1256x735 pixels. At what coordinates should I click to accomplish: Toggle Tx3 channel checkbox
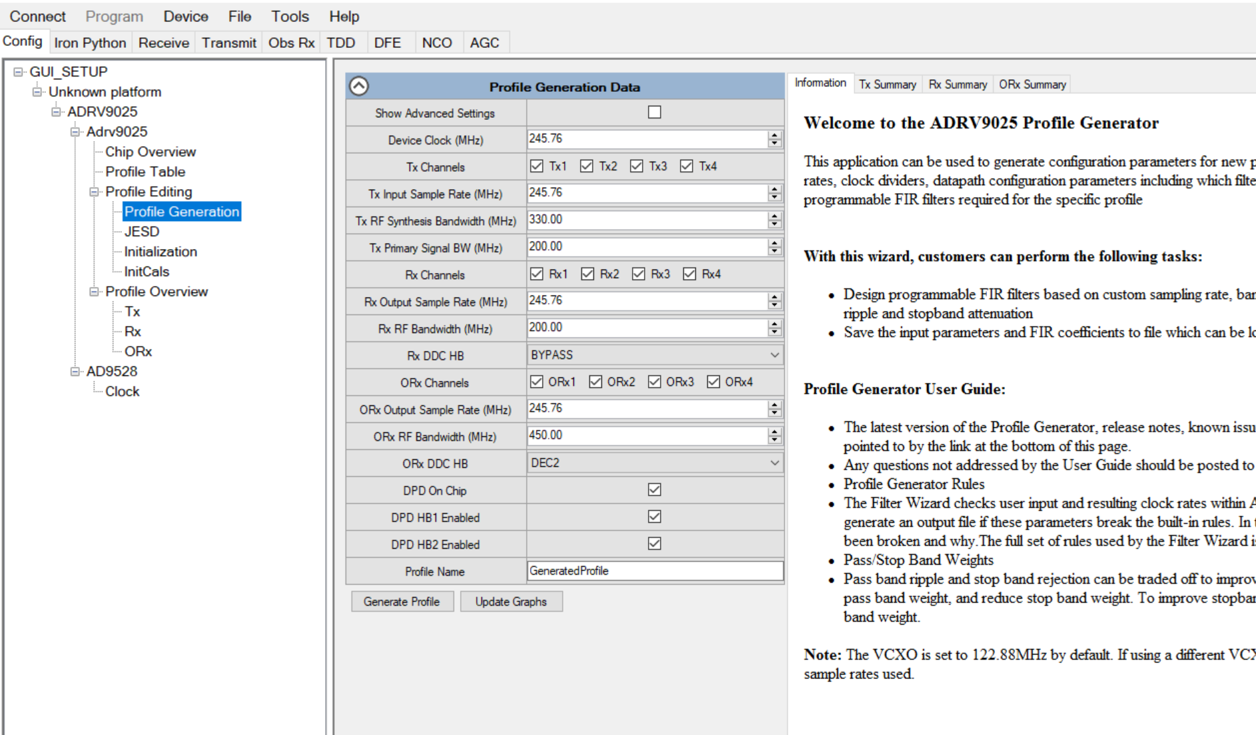(x=637, y=166)
